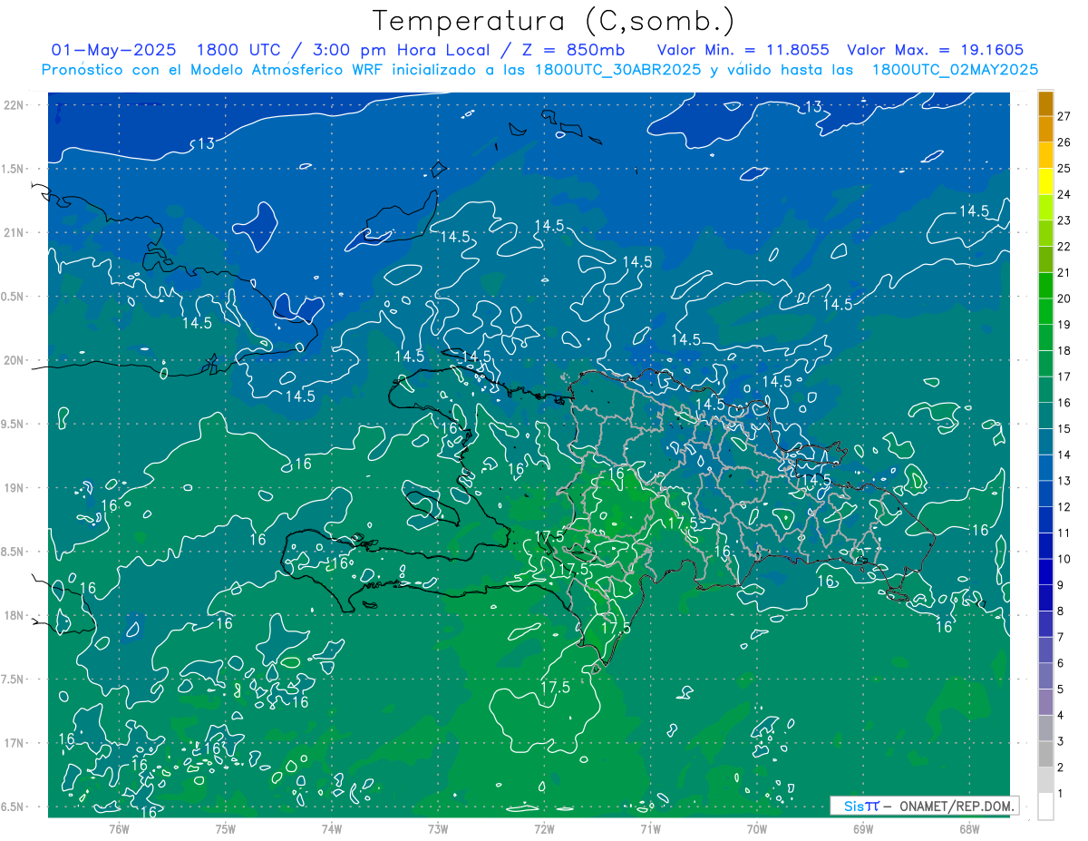Click the '1800UTC_02MAY2025' valid-until text

[955, 69]
